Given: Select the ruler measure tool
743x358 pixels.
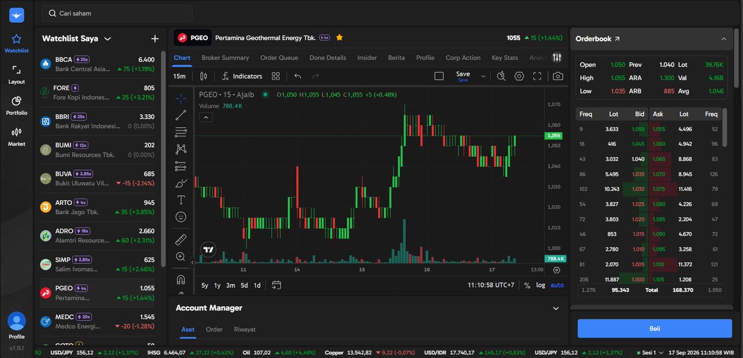Looking at the screenshot, I should (x=181, y=239).
